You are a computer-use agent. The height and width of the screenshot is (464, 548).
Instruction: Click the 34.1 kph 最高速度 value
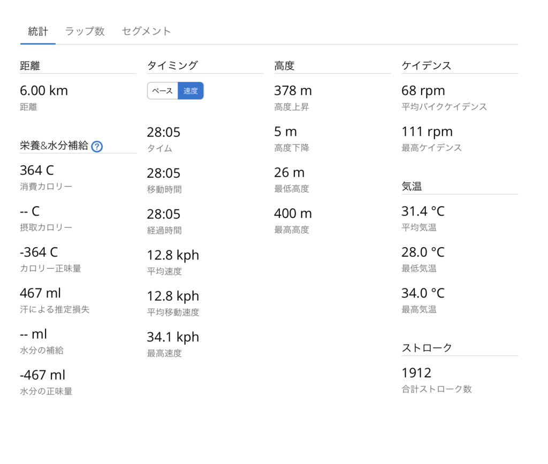pos(173,337)
